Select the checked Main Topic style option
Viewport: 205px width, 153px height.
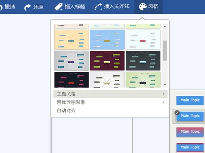click(190, 116)
